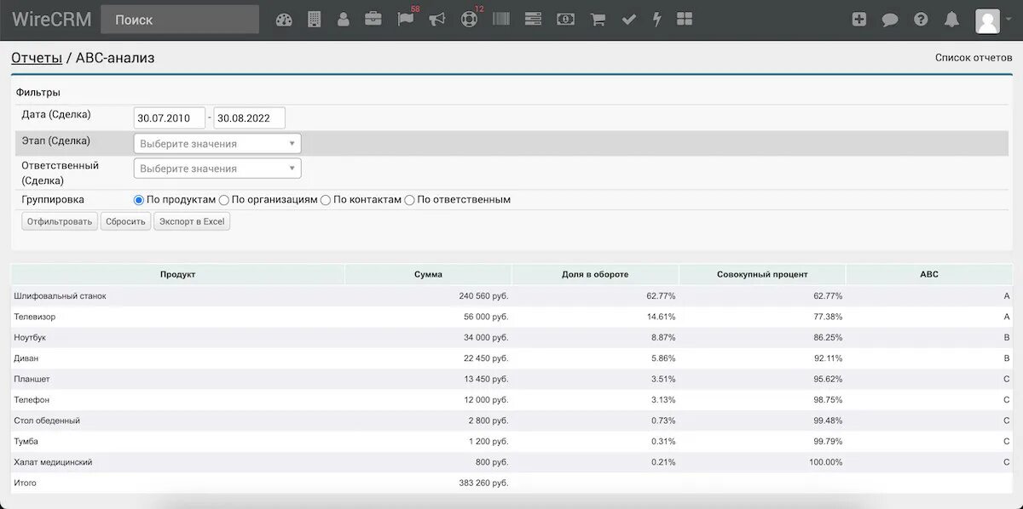
Task: Click the Диван row name
Action: tap(26, 358)
